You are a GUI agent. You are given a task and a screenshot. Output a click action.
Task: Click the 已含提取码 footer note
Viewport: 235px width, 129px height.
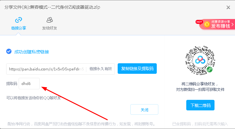coord(200,124)
